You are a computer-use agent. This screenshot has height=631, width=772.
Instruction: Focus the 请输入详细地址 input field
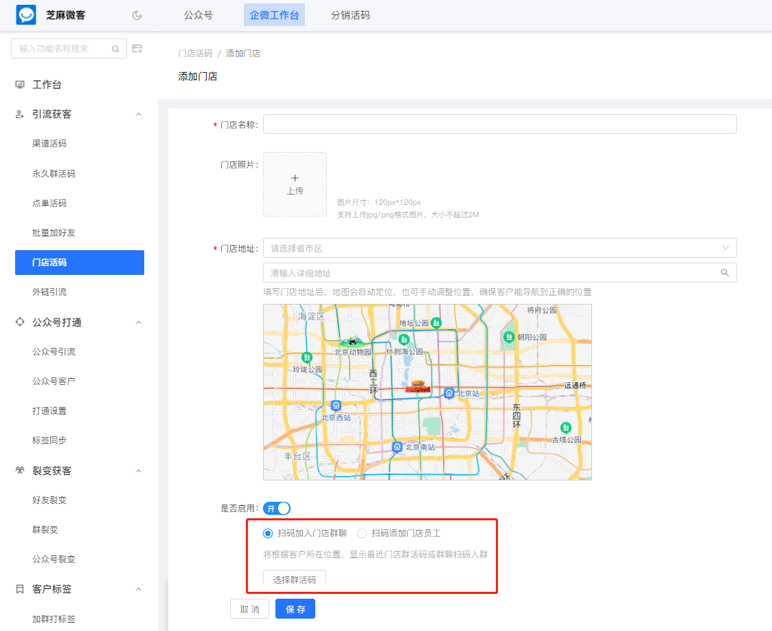500,272
